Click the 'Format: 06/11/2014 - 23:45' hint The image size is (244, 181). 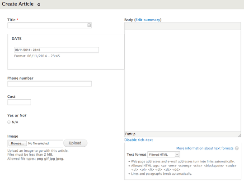(37, 56)
